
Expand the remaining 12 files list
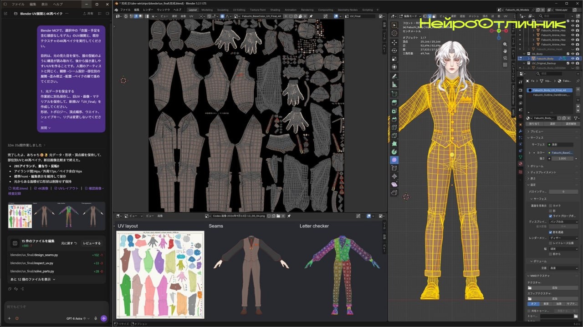[x=33, y=279]
